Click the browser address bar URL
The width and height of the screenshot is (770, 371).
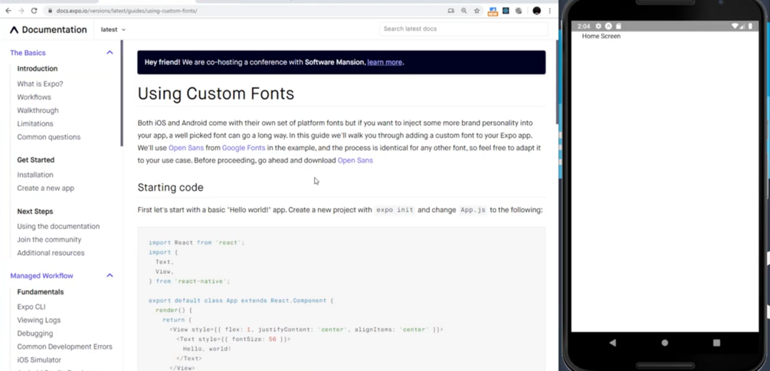(x=126, y=11)
